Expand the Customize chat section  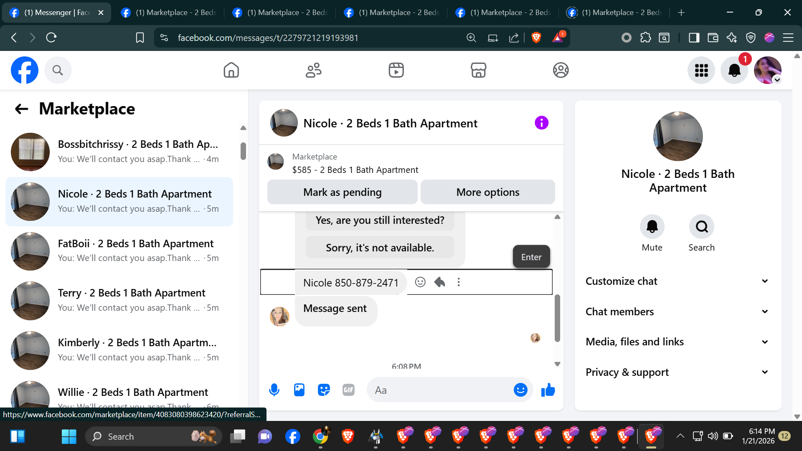[x=678, y=281]
